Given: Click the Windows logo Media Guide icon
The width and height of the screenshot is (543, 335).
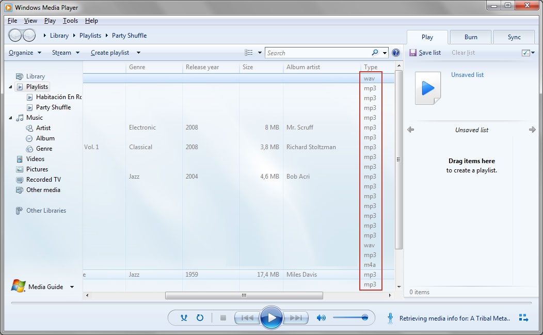Looking at the screenshot, I should pos(19,286).
